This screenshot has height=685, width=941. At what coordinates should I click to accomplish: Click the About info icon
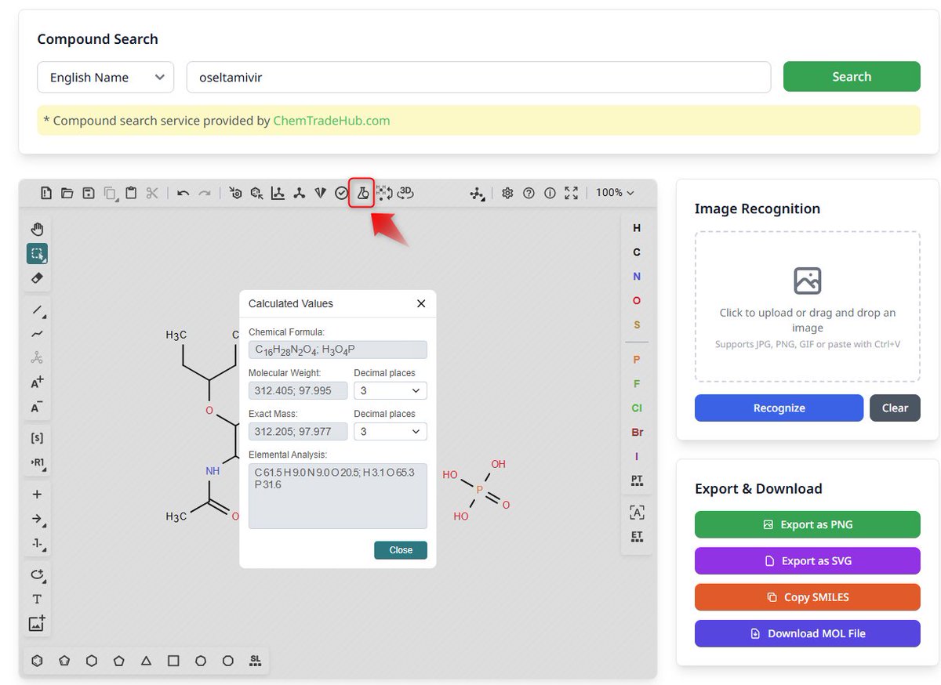point(550,193)
